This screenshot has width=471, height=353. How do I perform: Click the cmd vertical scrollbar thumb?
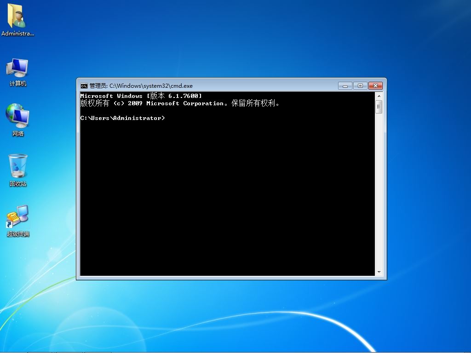pos(379,107)
